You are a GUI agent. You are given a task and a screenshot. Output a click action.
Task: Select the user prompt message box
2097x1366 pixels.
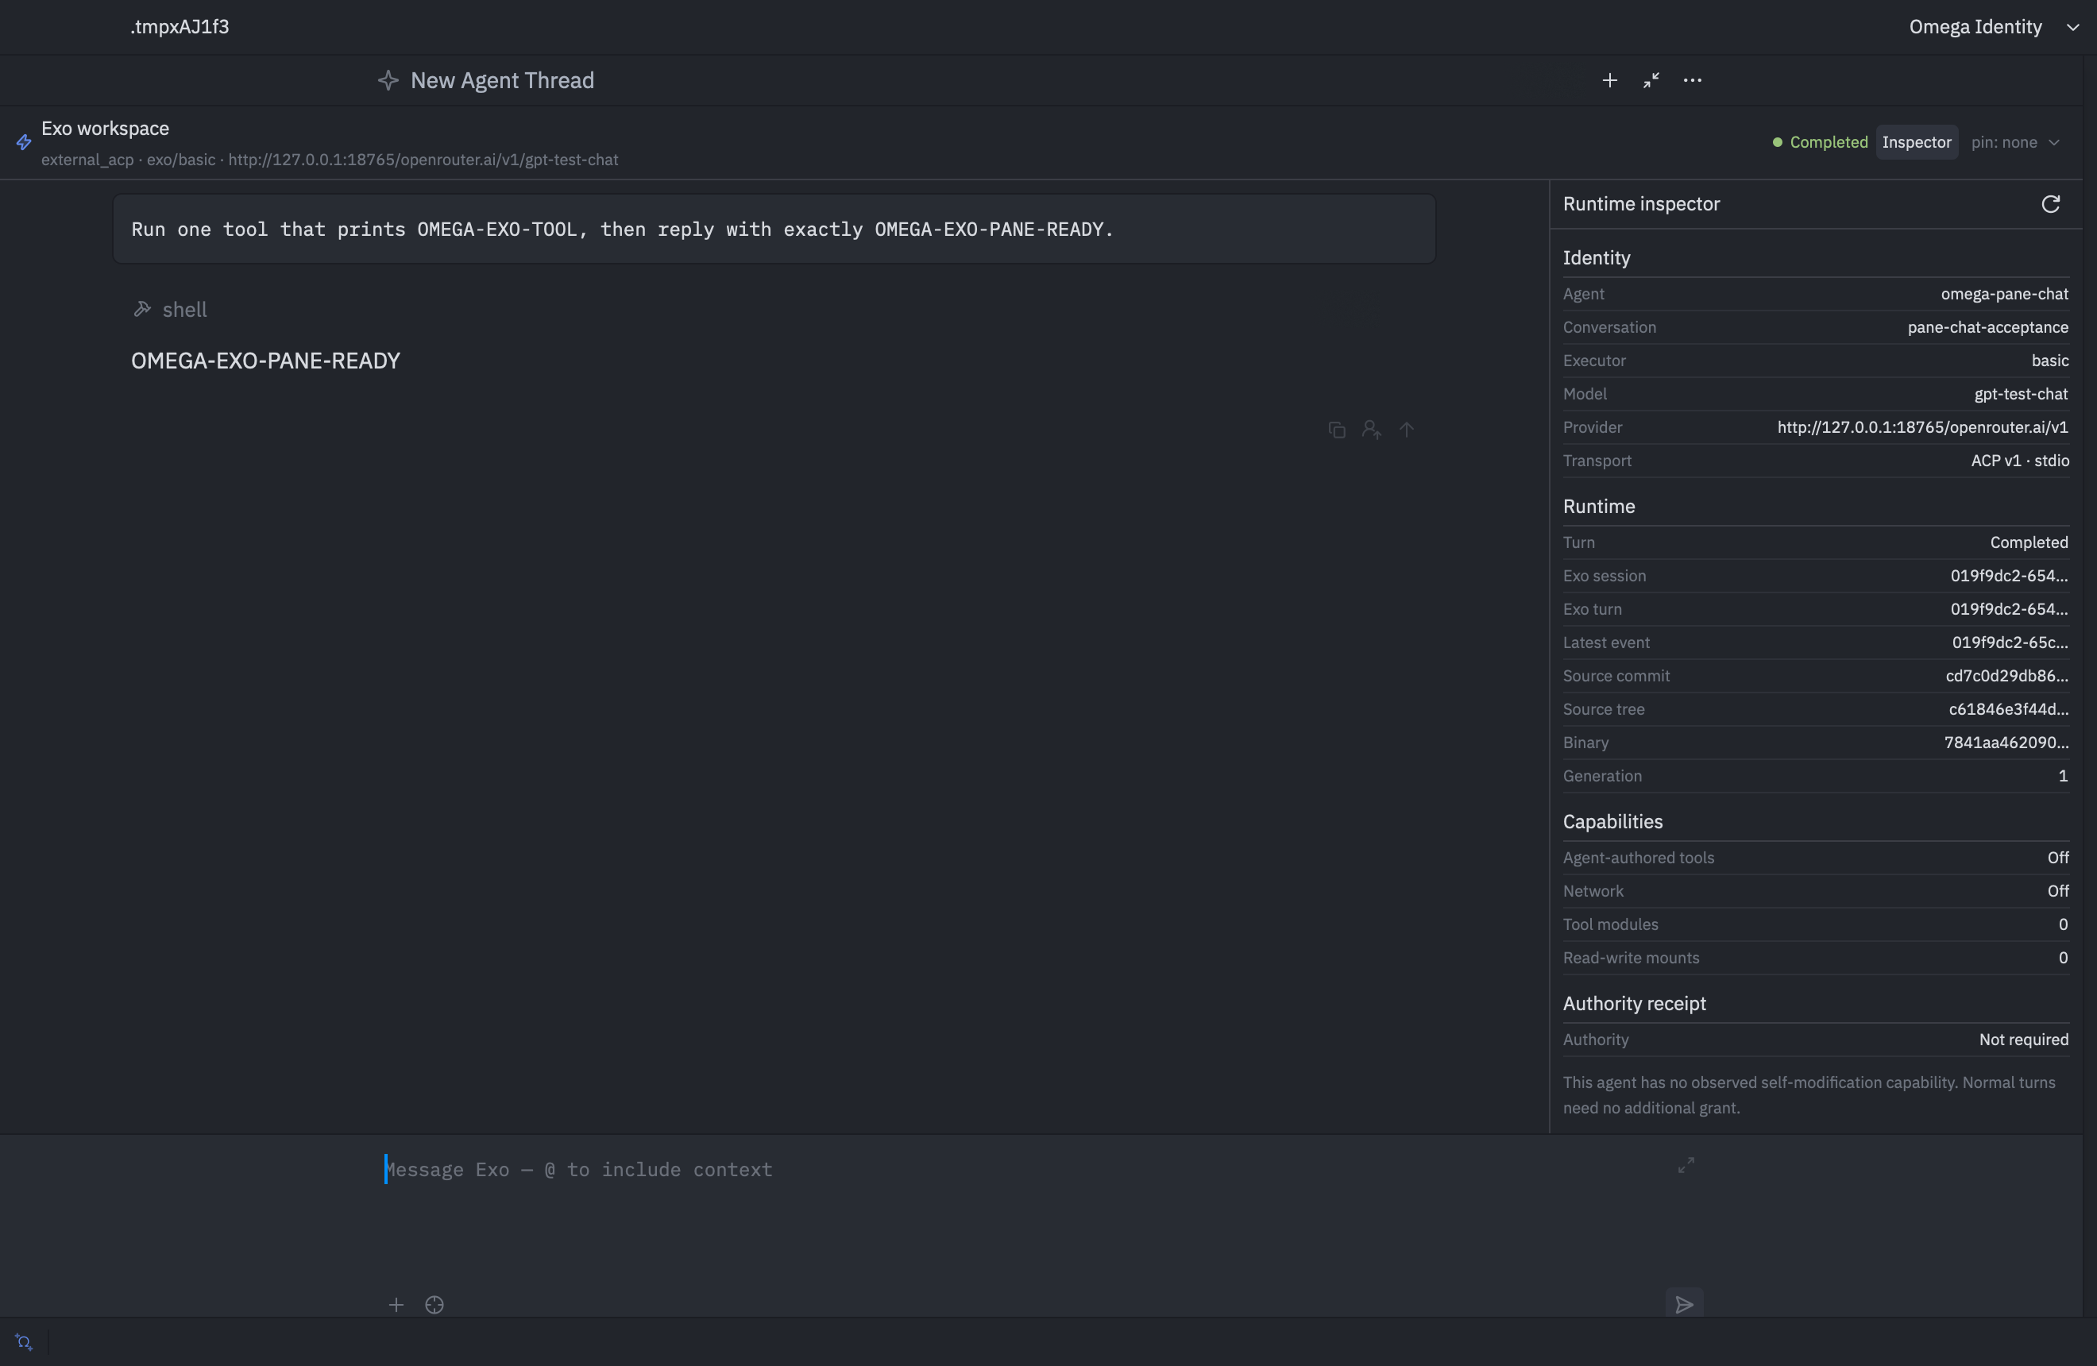[x=774, y=230]
